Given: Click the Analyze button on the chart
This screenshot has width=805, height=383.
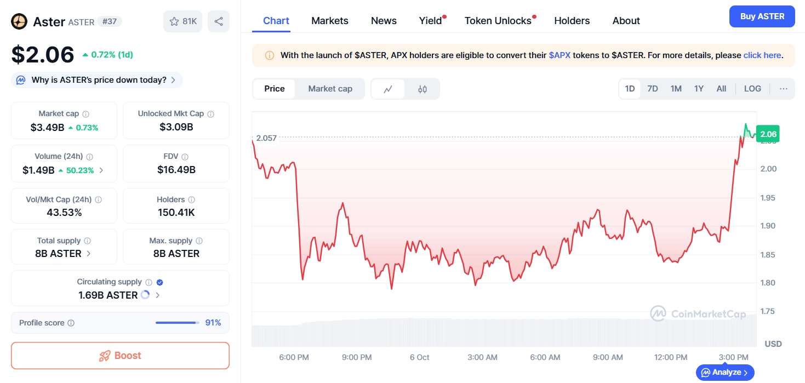Looking at the screenshot, I should tap(724, 372).
